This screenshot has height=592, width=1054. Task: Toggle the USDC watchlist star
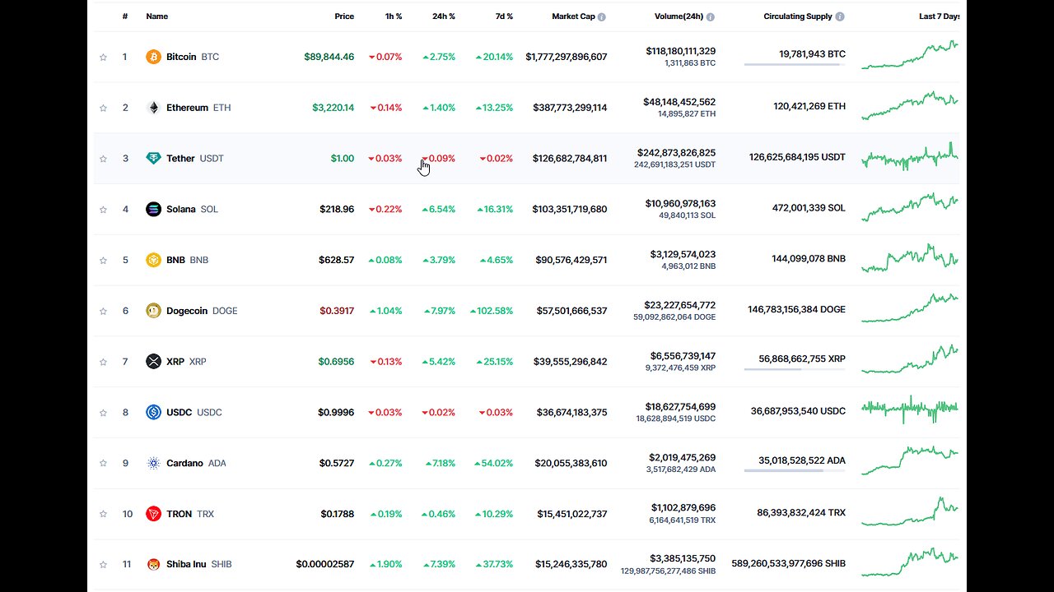tap(103, 413)
